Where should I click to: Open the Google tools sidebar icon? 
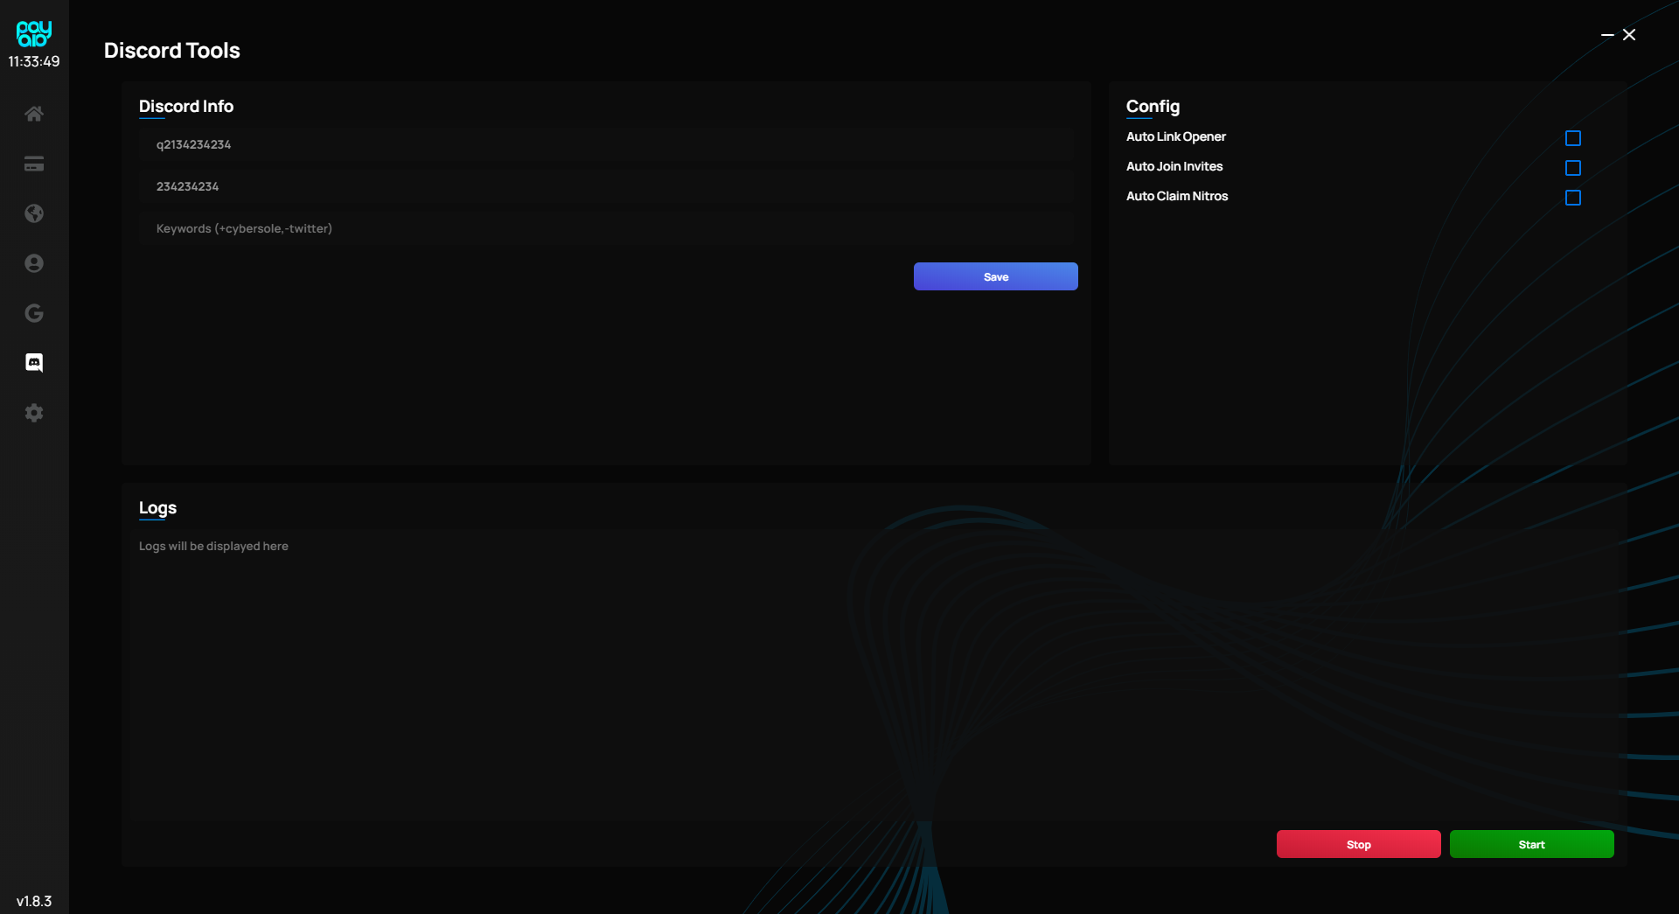34,313
